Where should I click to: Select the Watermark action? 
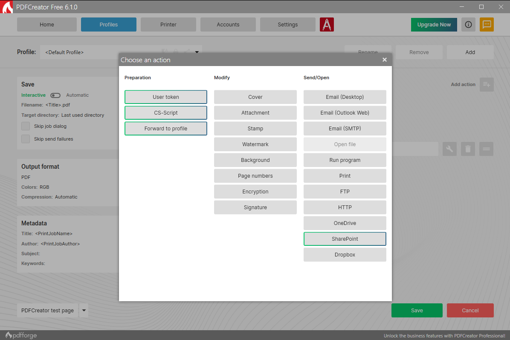click(x=255, y=144)
